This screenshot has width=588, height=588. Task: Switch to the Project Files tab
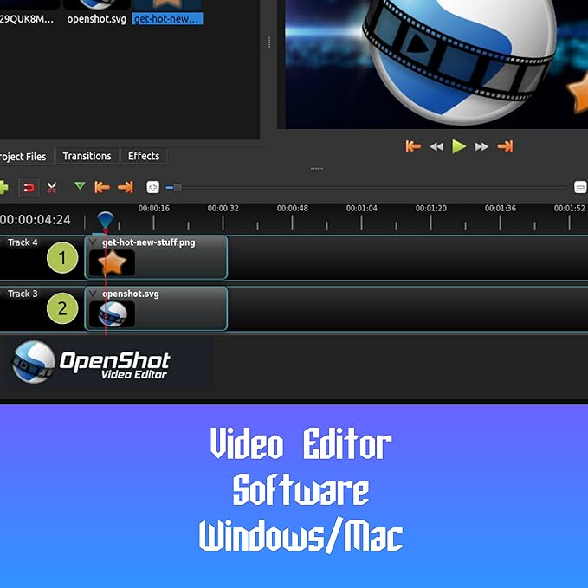click(x=23, y=157)
